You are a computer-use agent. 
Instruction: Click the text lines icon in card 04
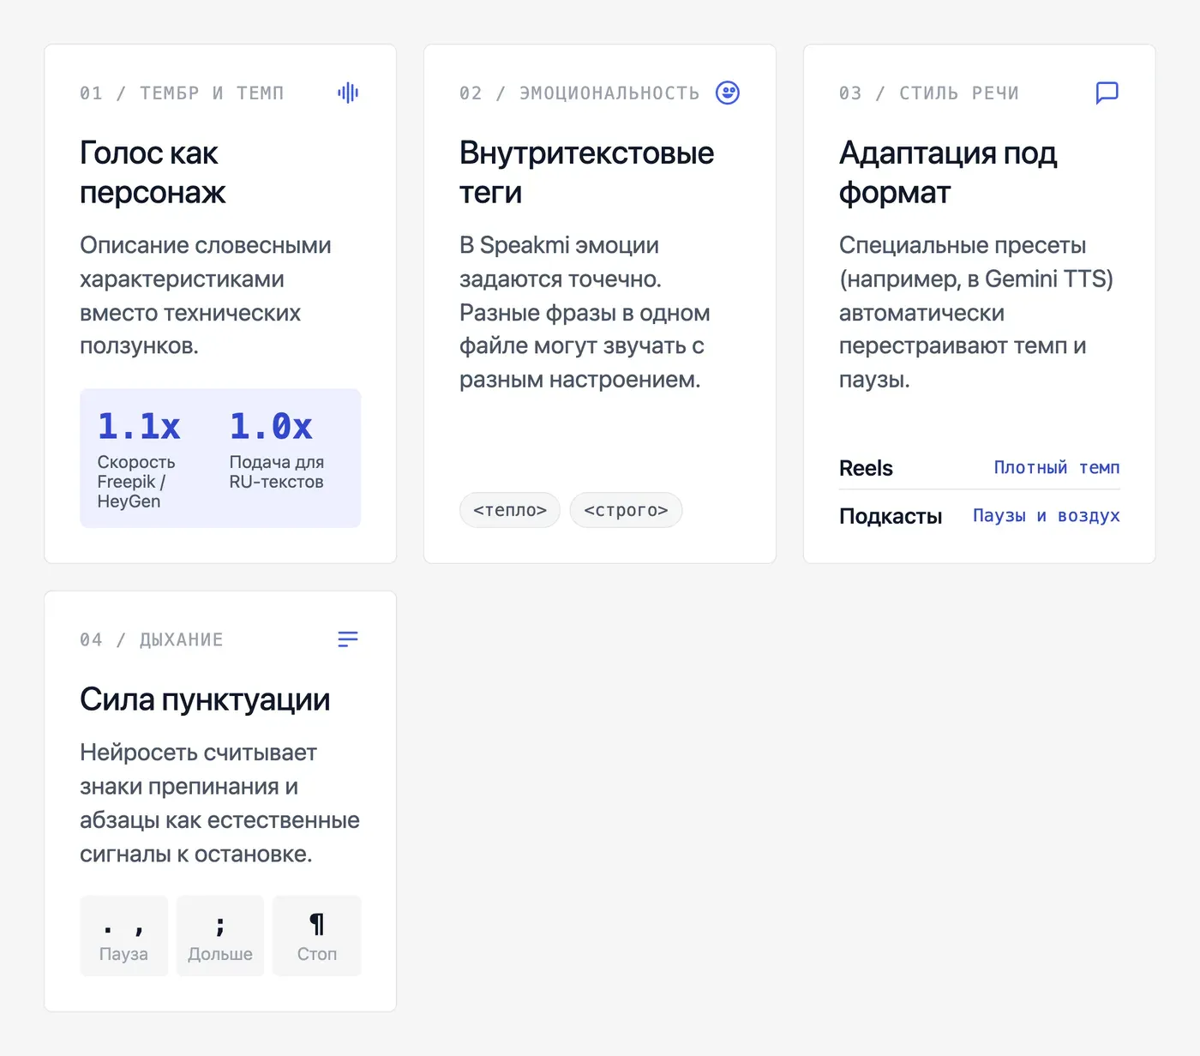tap(348, 639)
